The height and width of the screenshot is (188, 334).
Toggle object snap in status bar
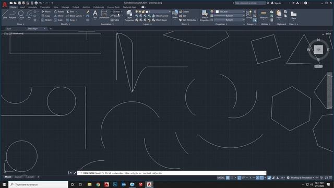point(262,178)
